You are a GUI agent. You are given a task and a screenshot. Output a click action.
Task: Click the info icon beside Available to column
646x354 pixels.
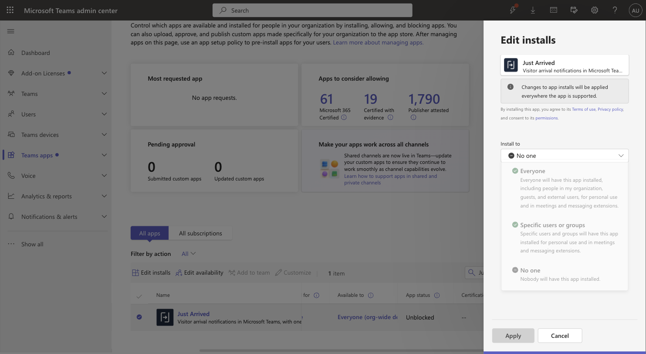pos(371,295)
